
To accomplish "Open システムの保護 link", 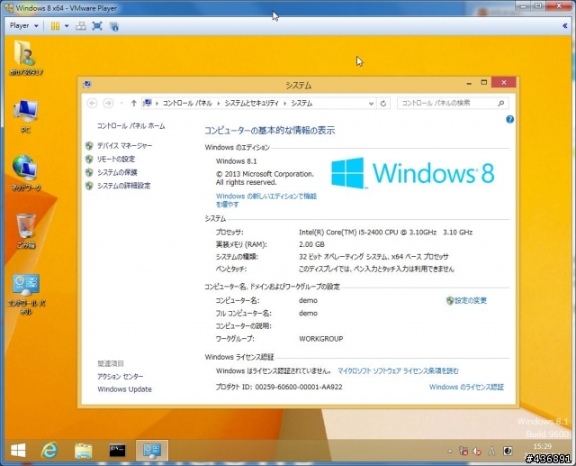I will (117, 172).
